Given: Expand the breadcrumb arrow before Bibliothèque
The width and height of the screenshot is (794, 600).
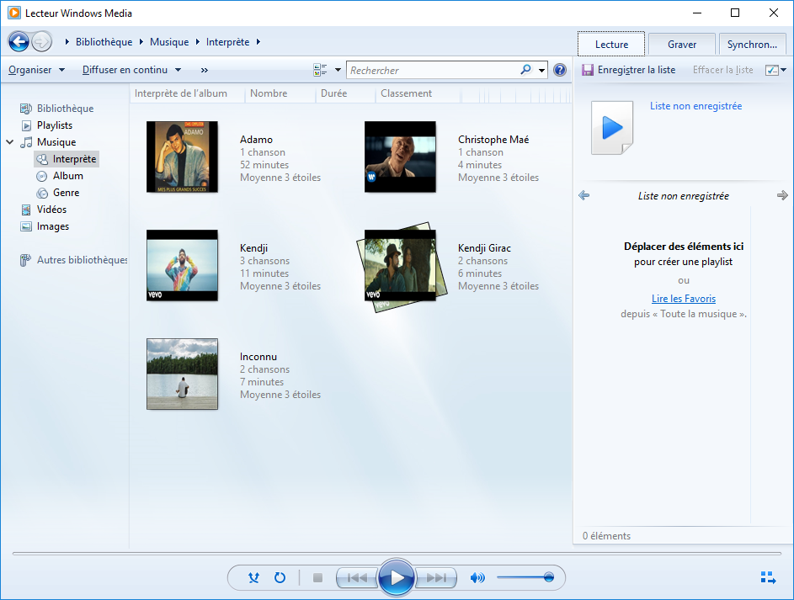Looking at the screenshot, I should (x=67, y=41).
